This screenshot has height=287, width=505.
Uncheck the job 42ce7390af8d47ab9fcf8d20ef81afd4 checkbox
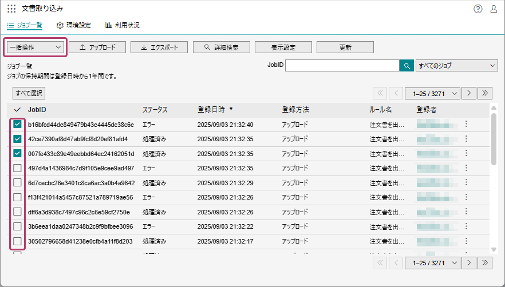click(17, 139)
